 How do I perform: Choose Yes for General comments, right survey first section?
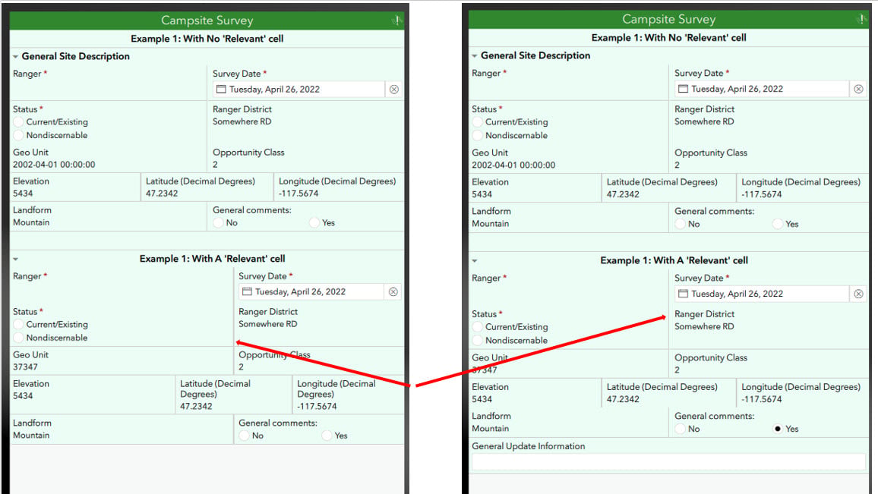[x=777, y=224]
